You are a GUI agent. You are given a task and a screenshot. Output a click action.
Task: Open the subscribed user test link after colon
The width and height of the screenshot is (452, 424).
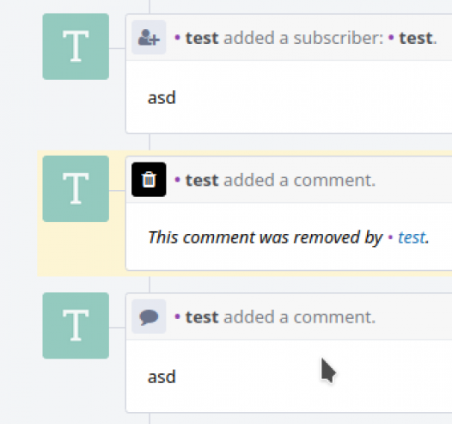(416, 38)
